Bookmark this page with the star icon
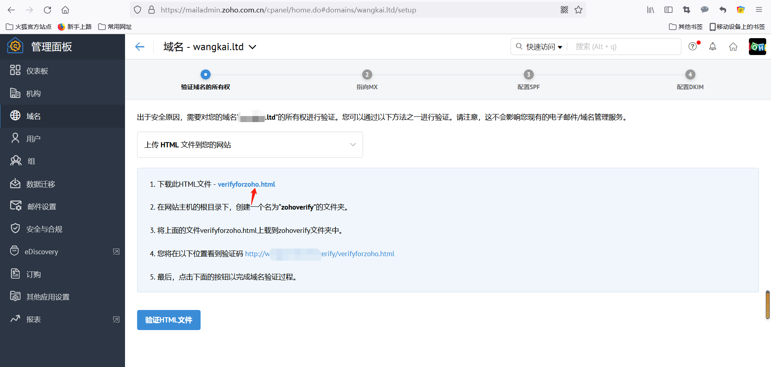The width and height of the screenshot is (771, 367). pos(578,10)
